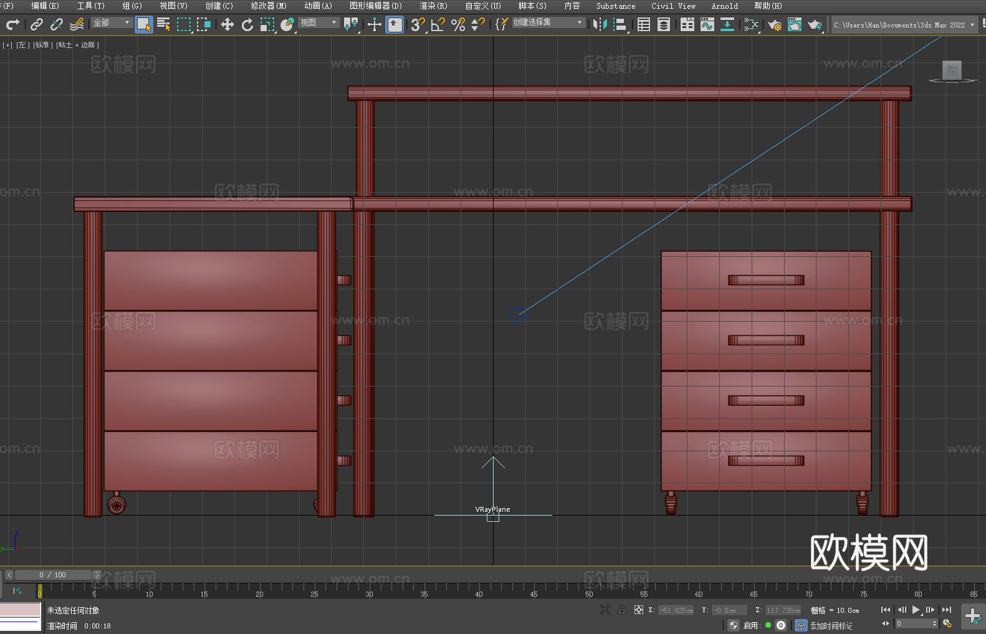Choose Rectangular Selection Region tool
986x634 pixels.
[184, 24]
